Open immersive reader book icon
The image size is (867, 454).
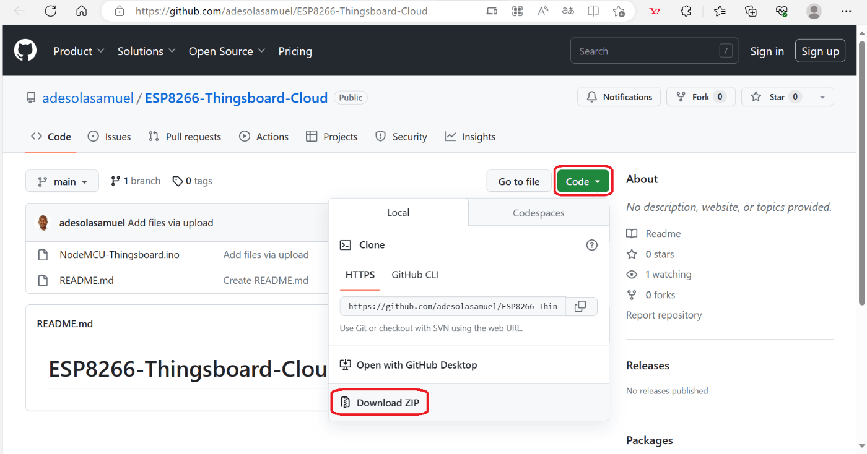593,11
